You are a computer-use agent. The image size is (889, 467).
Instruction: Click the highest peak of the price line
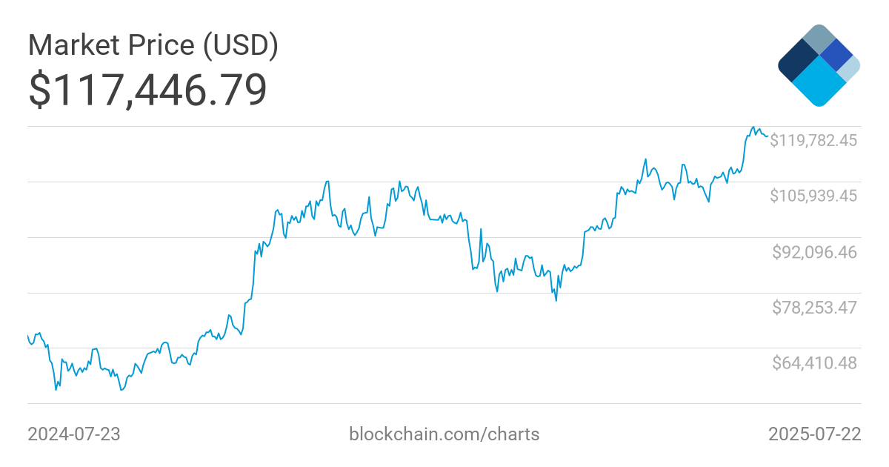point(754,127)
